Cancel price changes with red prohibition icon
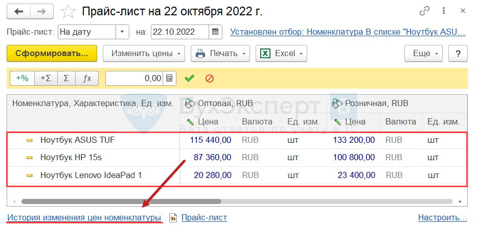Screen dimensions: 478x228 [210, 79]
